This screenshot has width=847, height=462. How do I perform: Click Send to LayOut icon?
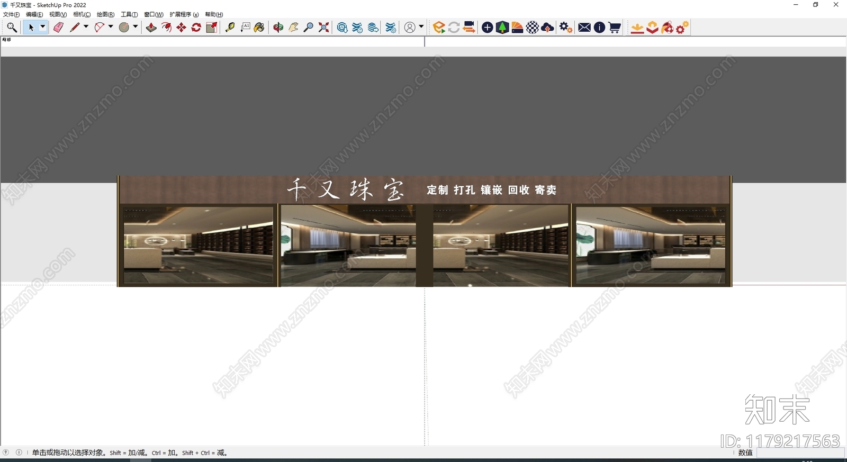[x=373, y=28]
